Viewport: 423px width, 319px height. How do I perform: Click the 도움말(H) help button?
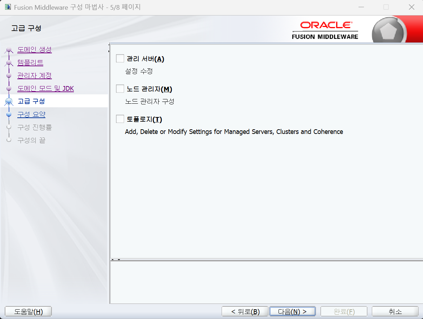tap(28, 311)
